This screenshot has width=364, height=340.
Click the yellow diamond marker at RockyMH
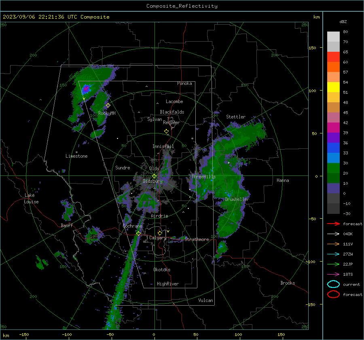108,106
